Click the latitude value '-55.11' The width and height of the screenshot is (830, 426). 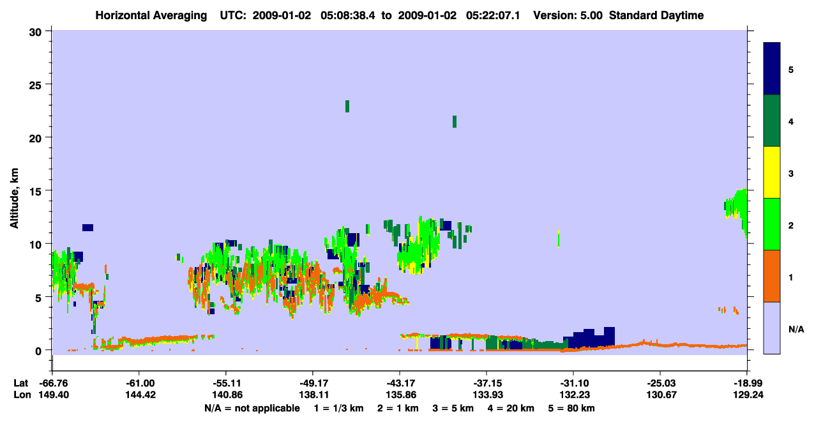226,383
